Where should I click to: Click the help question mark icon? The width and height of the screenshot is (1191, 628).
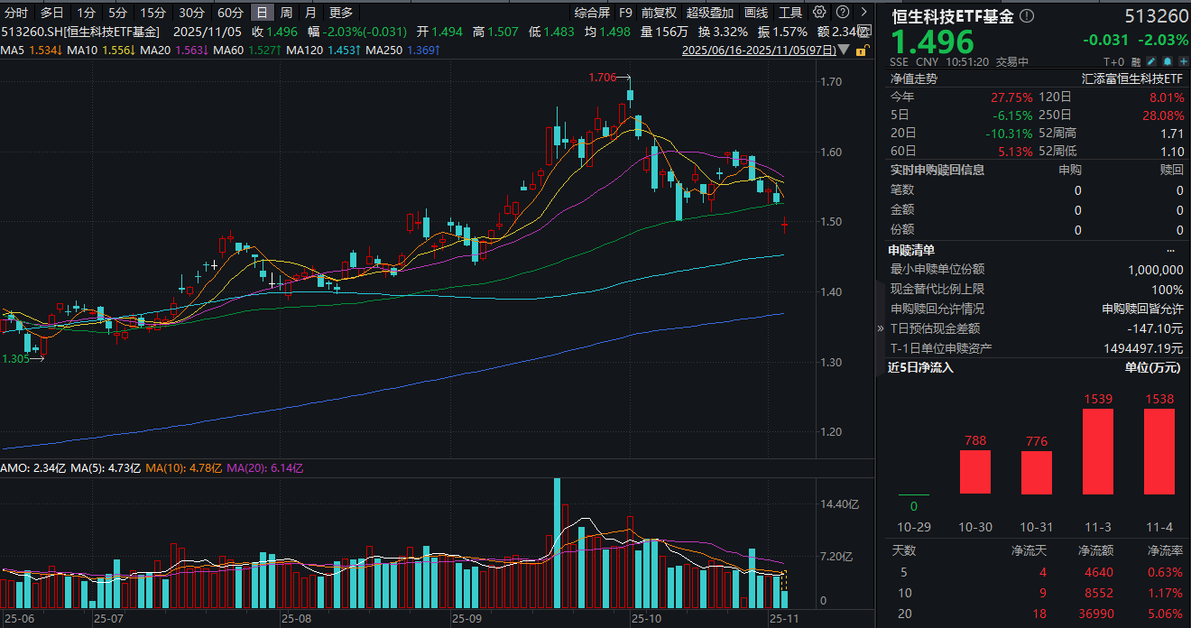pos(842,13)
